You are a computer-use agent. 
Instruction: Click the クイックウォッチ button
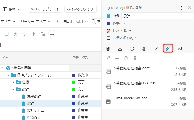[x=80, y=9]
